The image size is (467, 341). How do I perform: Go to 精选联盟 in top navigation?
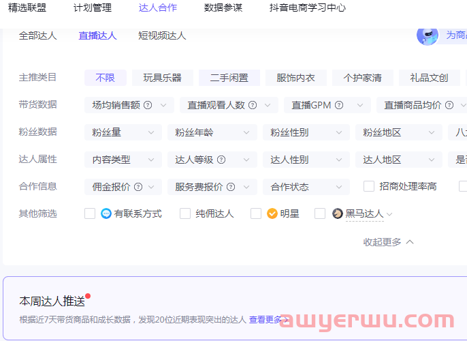click(27, 8)
